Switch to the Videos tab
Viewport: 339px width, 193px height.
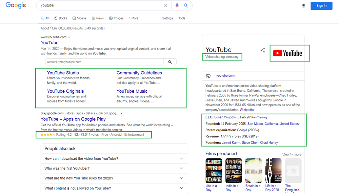(79, 18)
